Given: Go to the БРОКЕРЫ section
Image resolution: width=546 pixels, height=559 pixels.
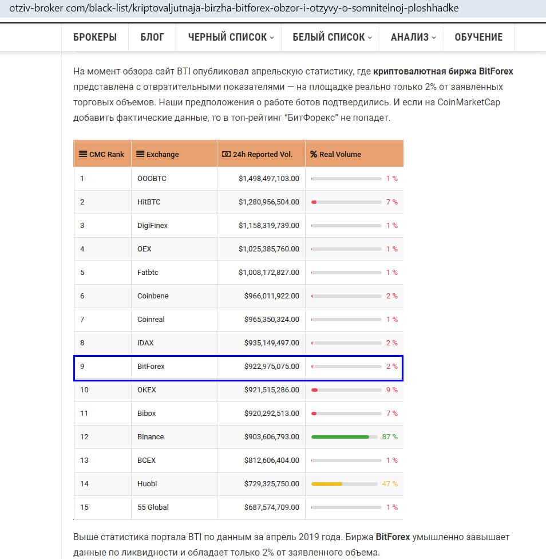Looking at the screenshot, I should click(95, 37).
